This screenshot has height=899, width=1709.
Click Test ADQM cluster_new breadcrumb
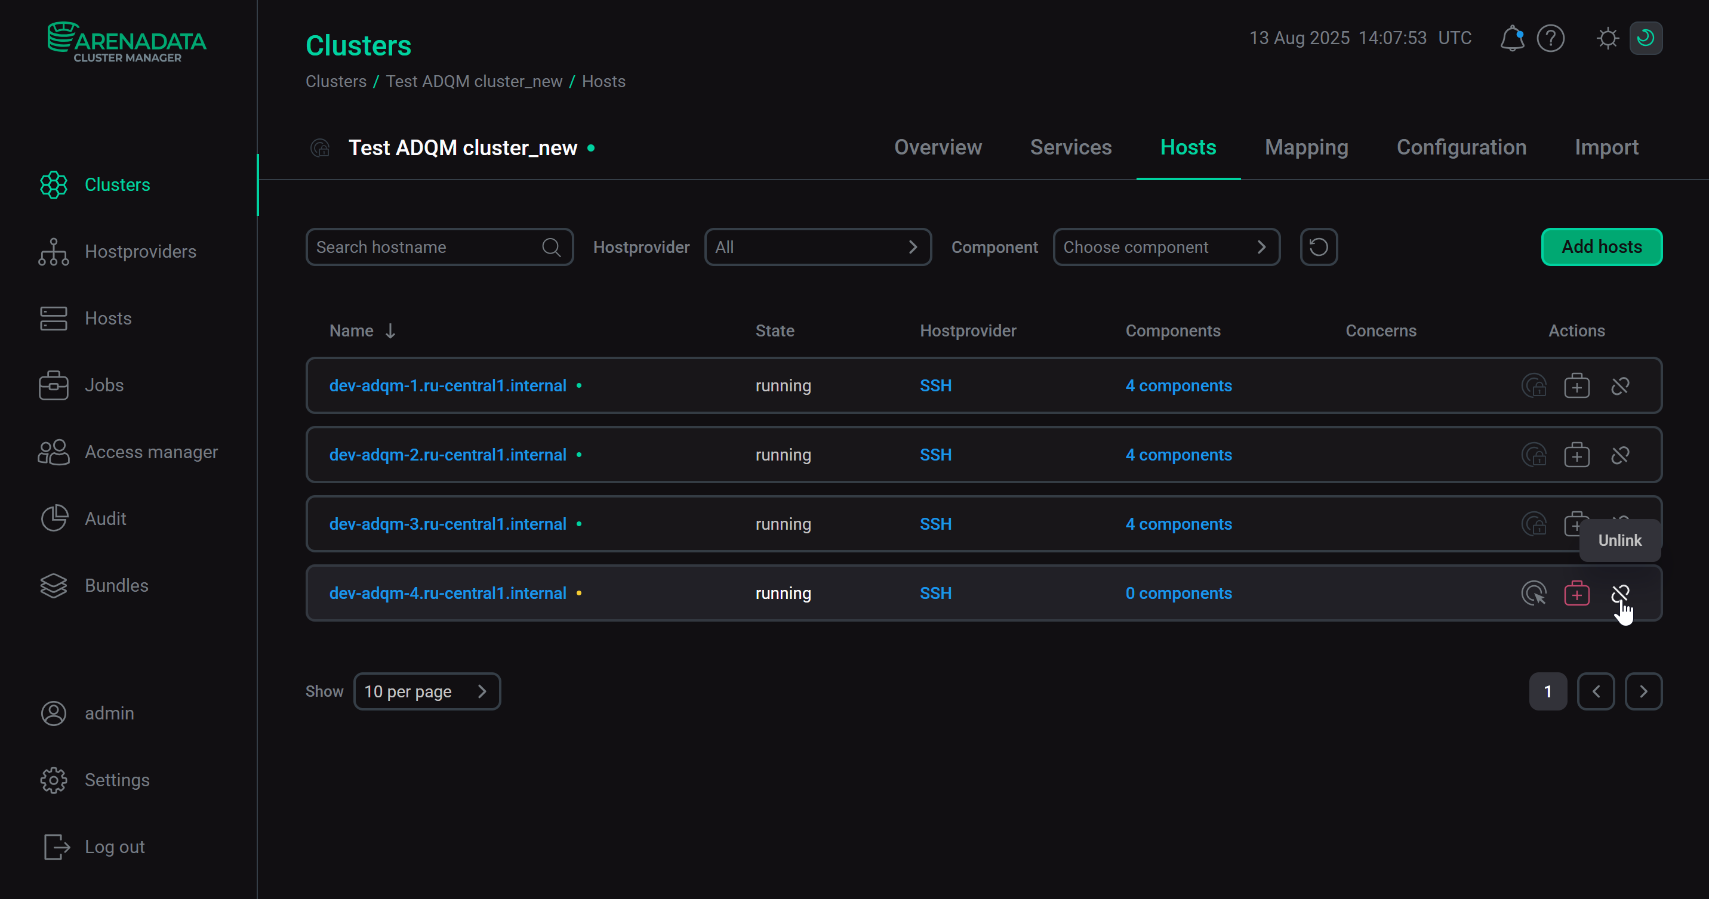(474, 82)
